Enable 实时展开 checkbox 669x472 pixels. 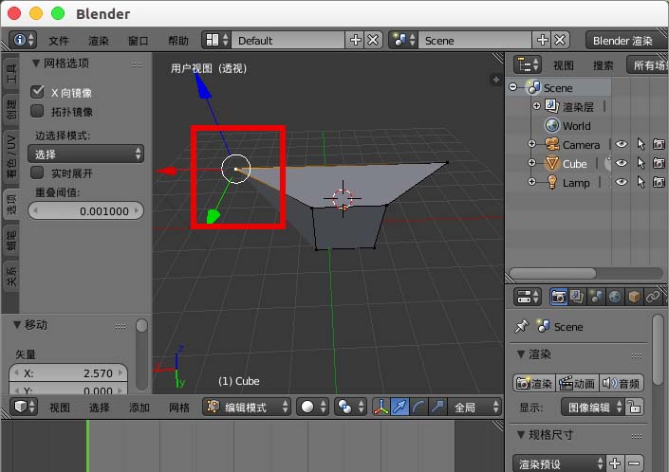pyautogui.click(x=38, y=172)
